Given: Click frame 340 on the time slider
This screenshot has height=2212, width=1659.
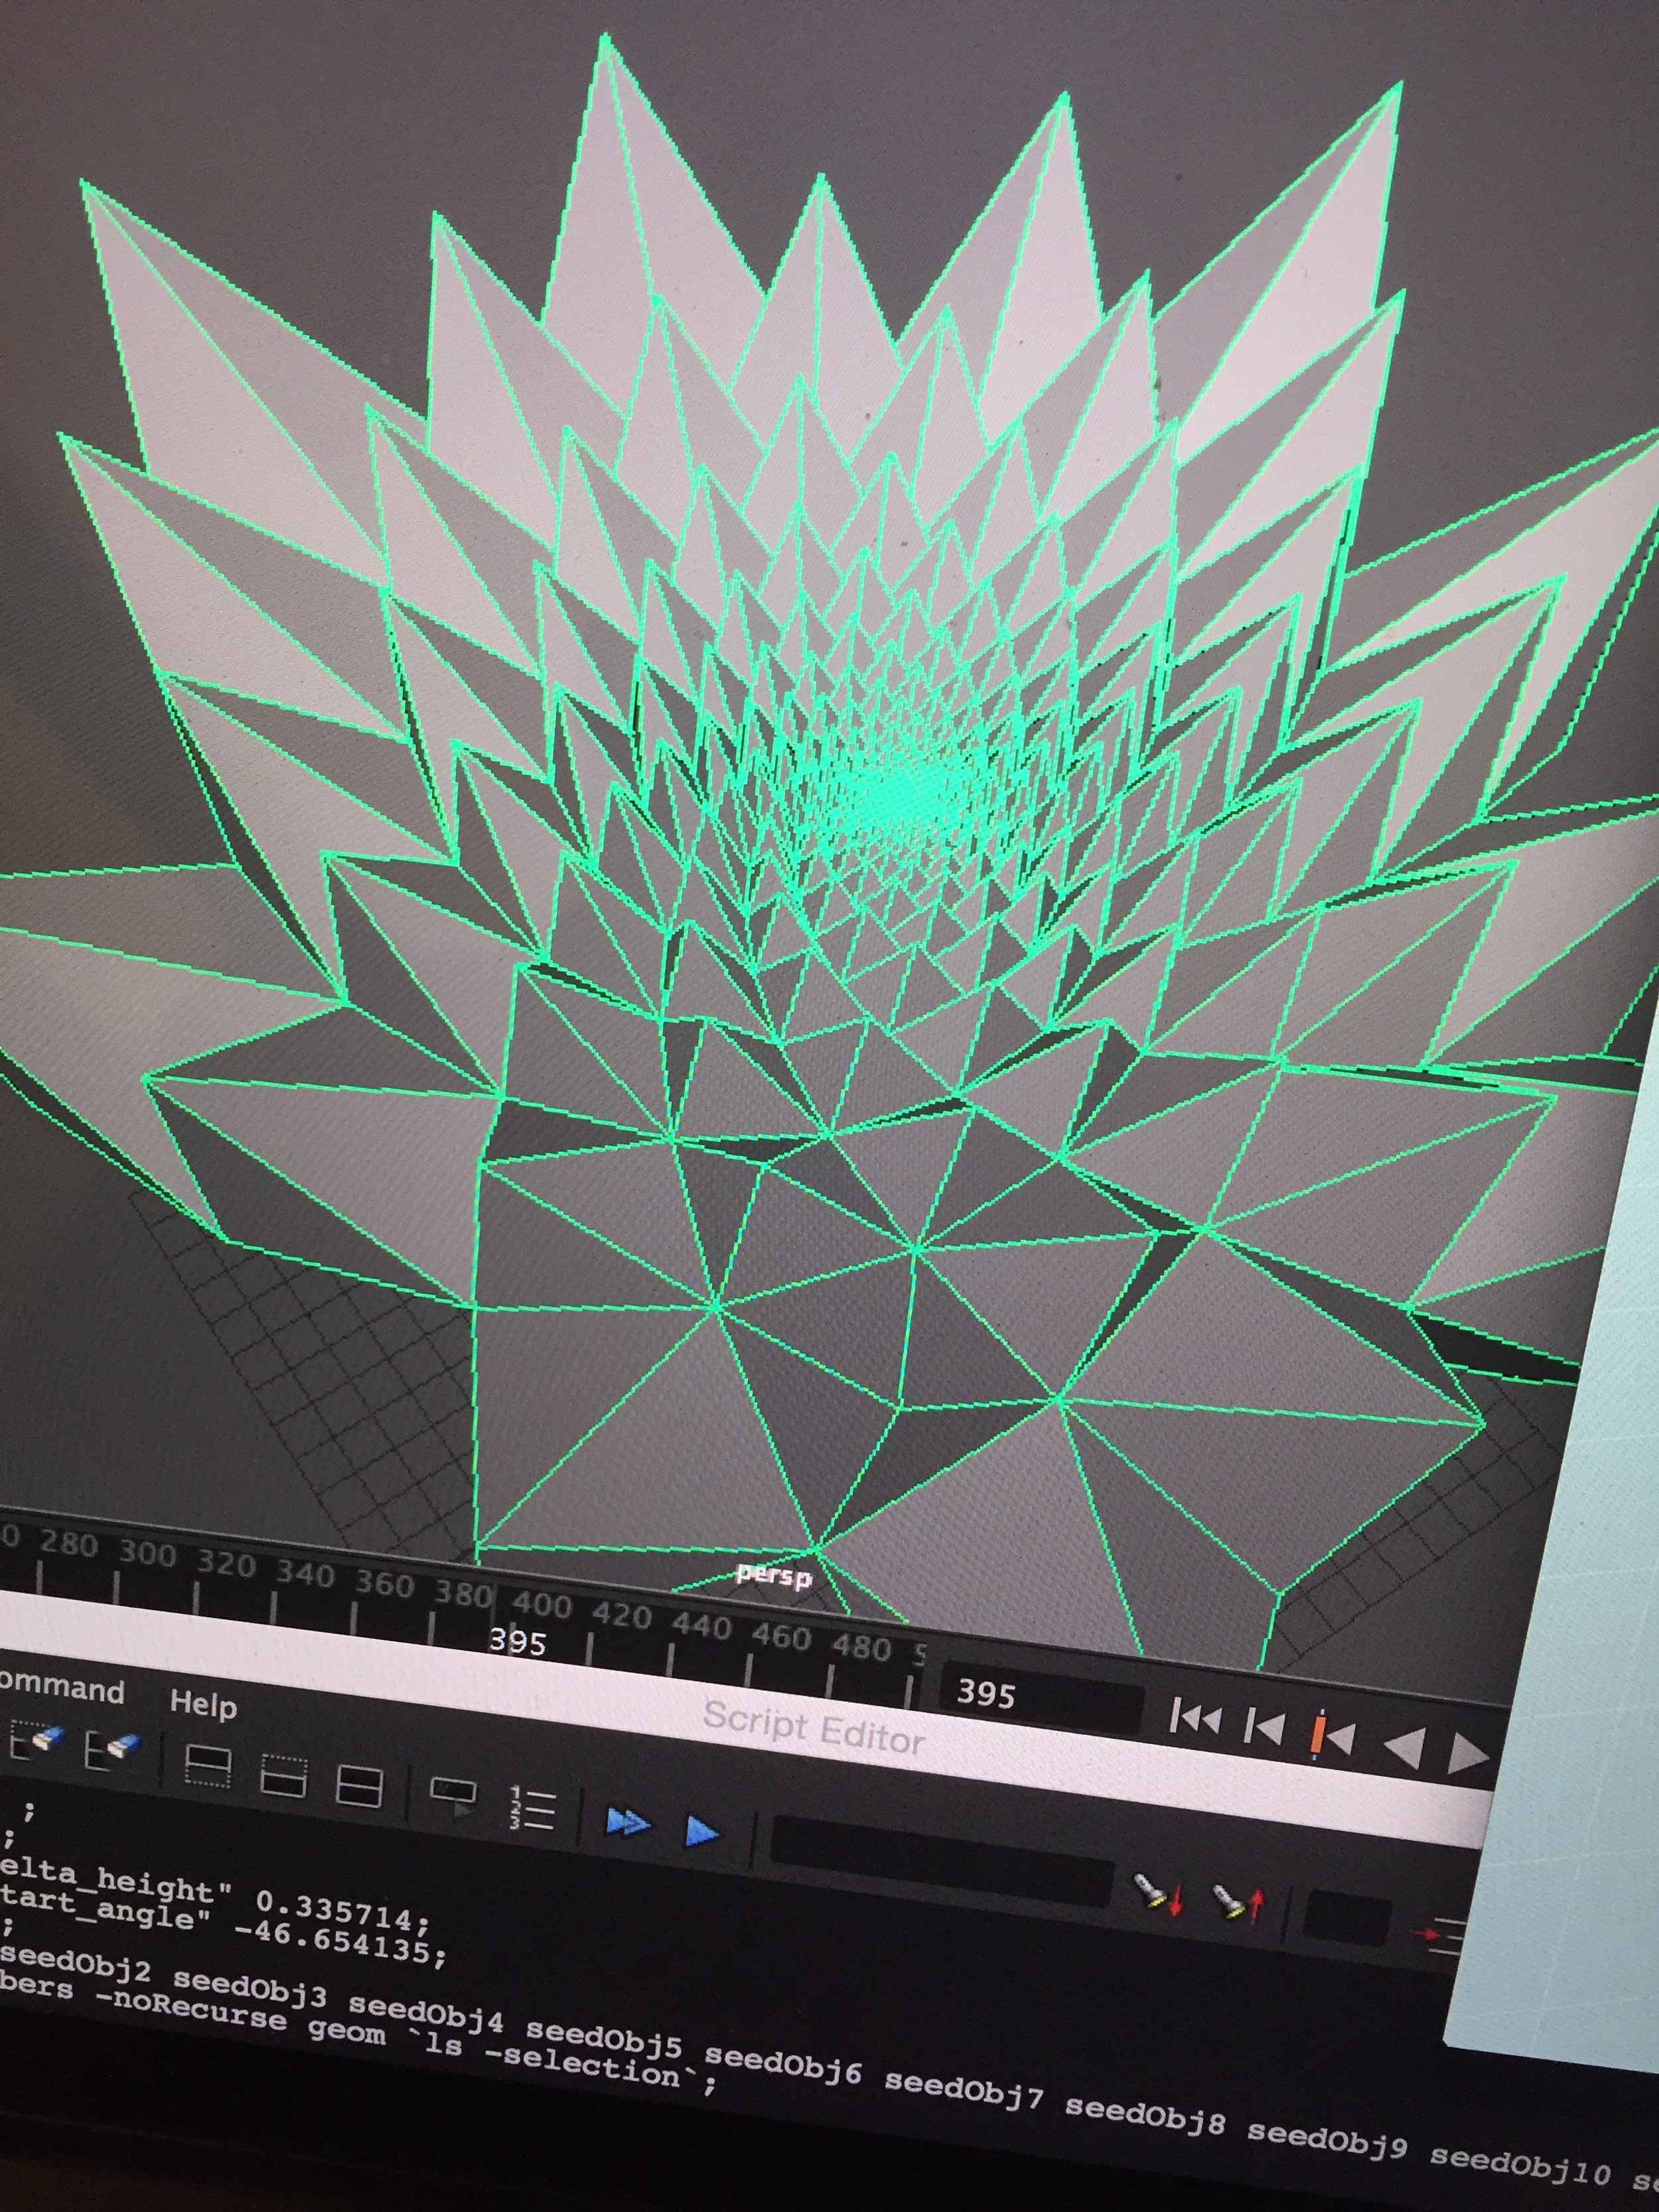Looking at the screenshot, I should [305, 1575].
